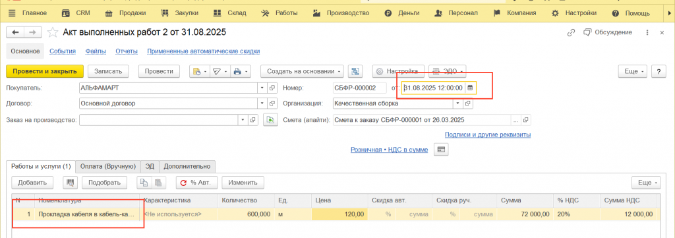Expand the Договор dropdown arrow
This screenshot has width=675, height=238.
pos(262,104)
